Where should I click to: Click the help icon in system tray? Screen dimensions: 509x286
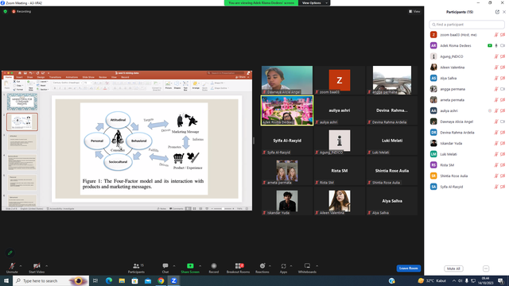[392, 280]
